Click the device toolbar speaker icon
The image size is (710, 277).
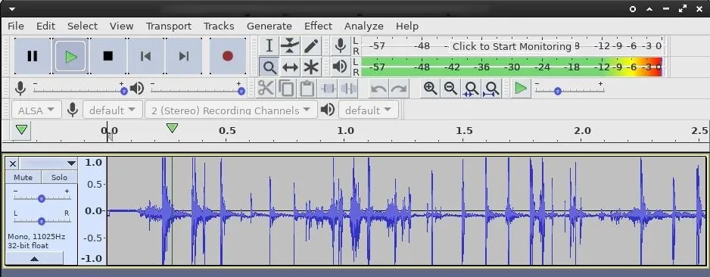[x=328, y=110]
